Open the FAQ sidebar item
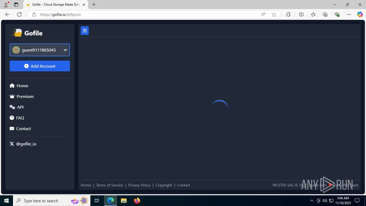The height and width of the screenshot is (206, 366). tap(17, 118)
